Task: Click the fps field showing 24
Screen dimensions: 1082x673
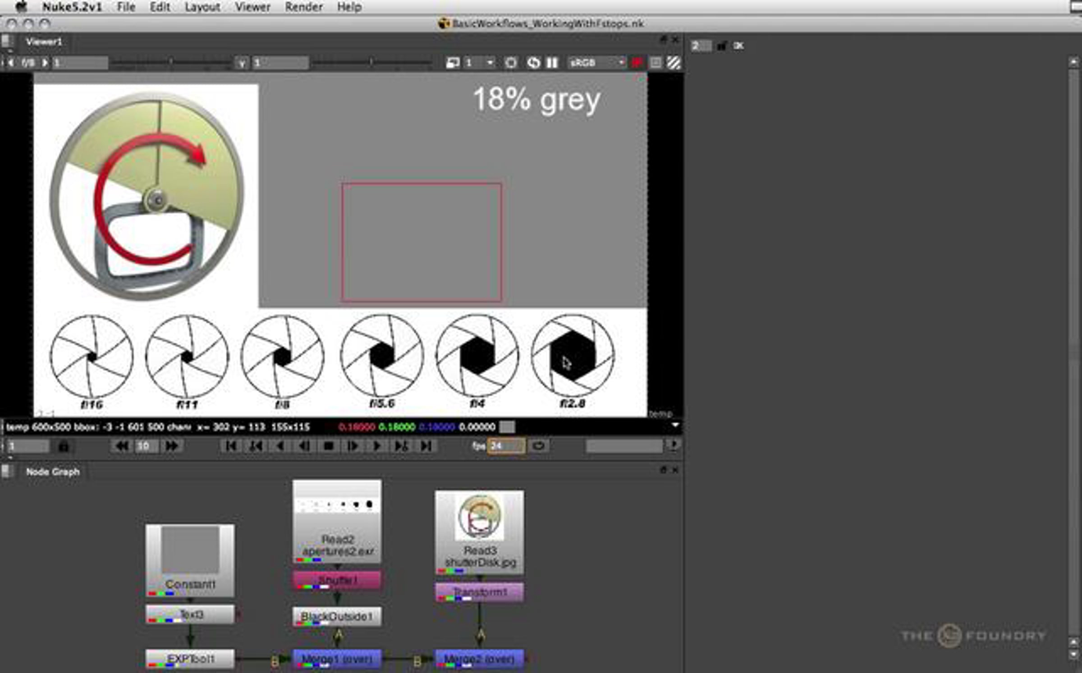Action: click(506, 446)
